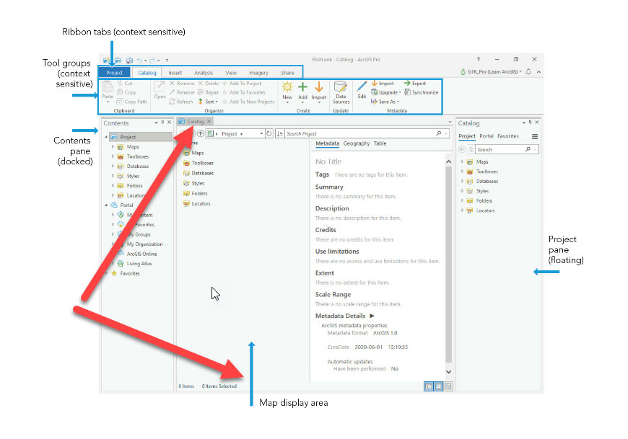Viewport: 628px width, 439px height.
Task: Switch to the Geography tab in details panel
Action: (x=357, y=143)
